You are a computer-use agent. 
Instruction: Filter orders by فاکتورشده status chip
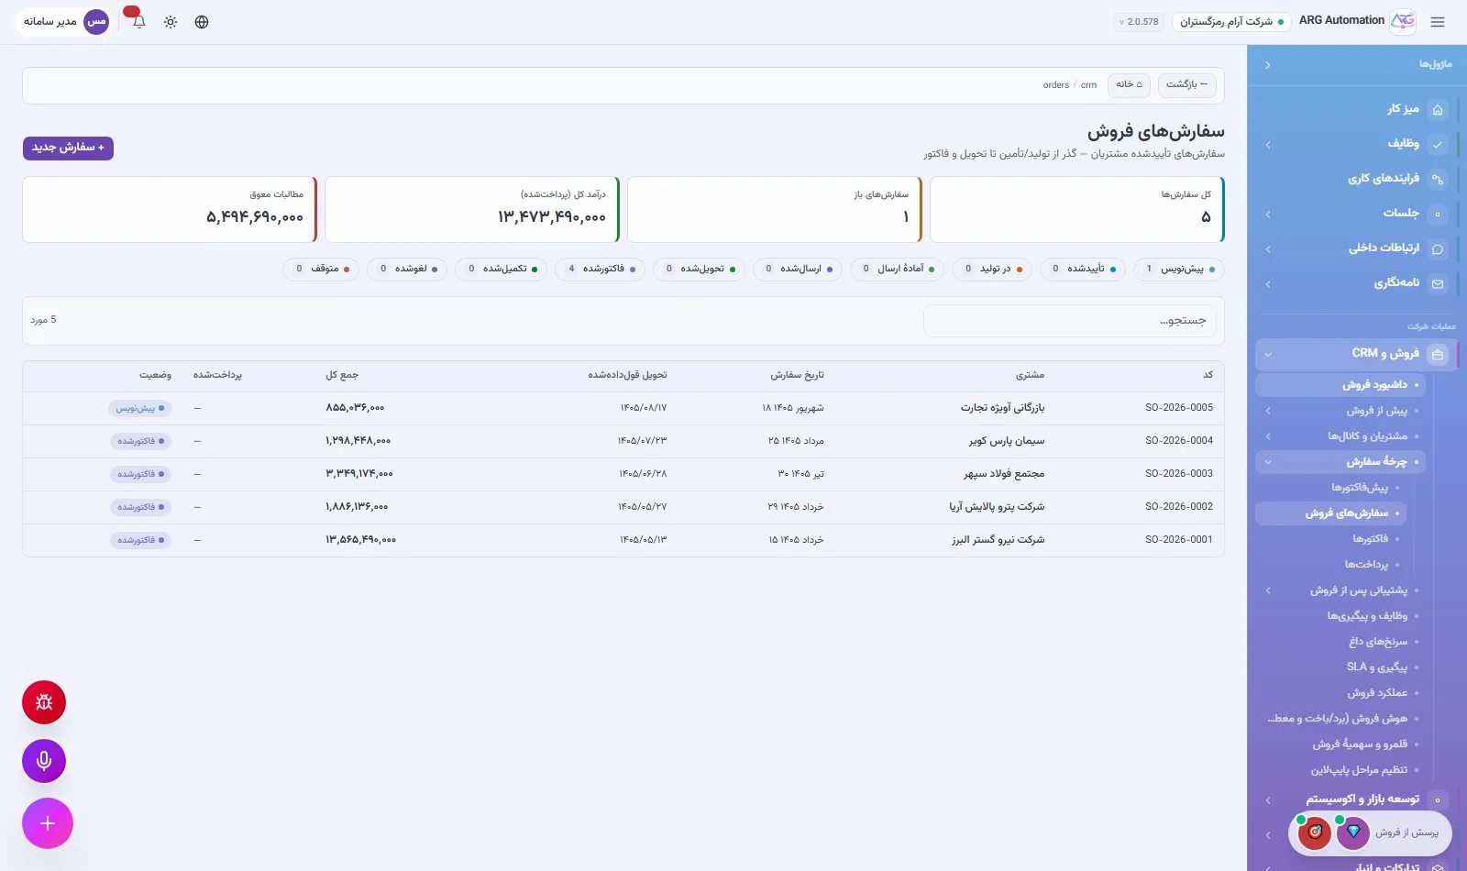tap(601, 269)
